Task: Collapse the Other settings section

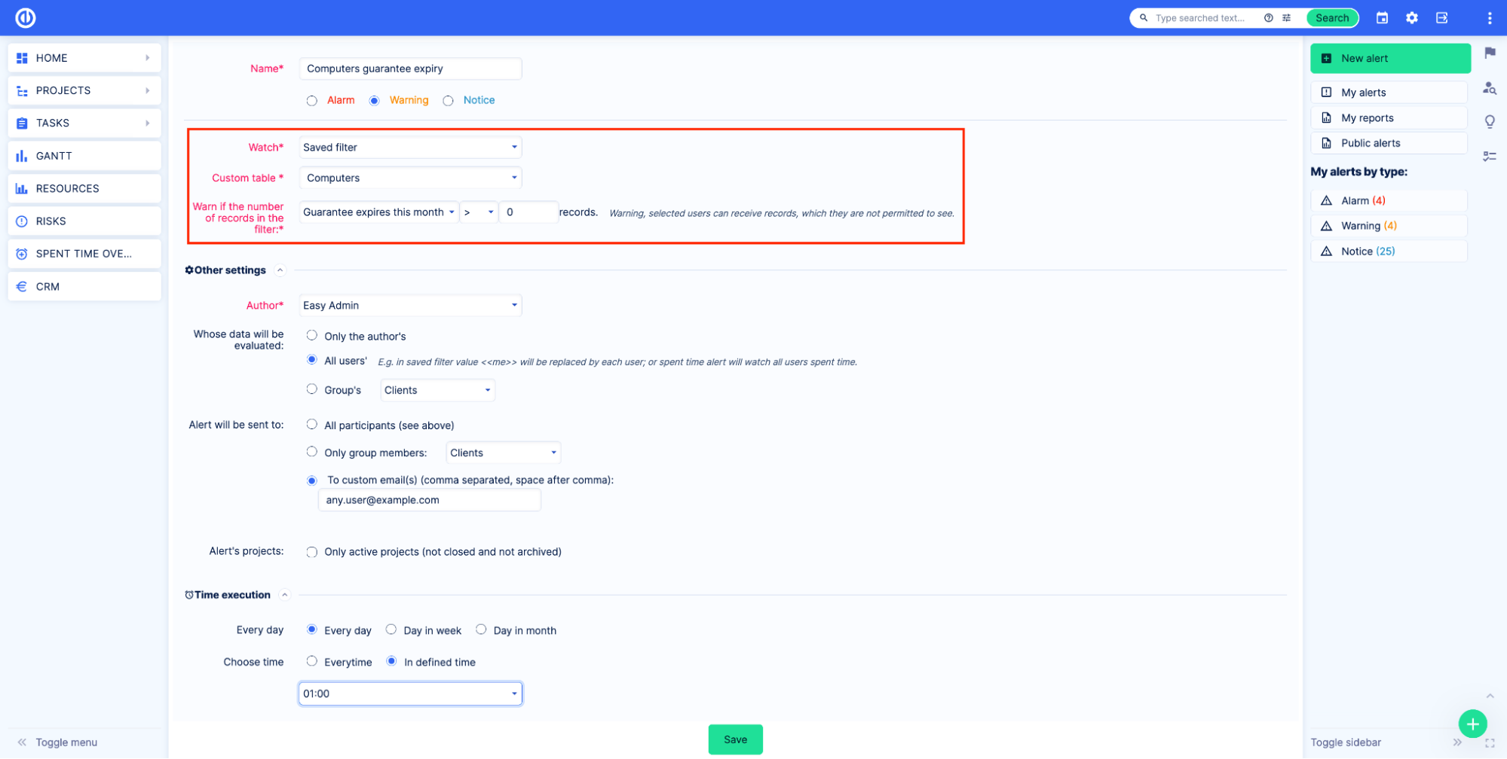Action: 280,270
